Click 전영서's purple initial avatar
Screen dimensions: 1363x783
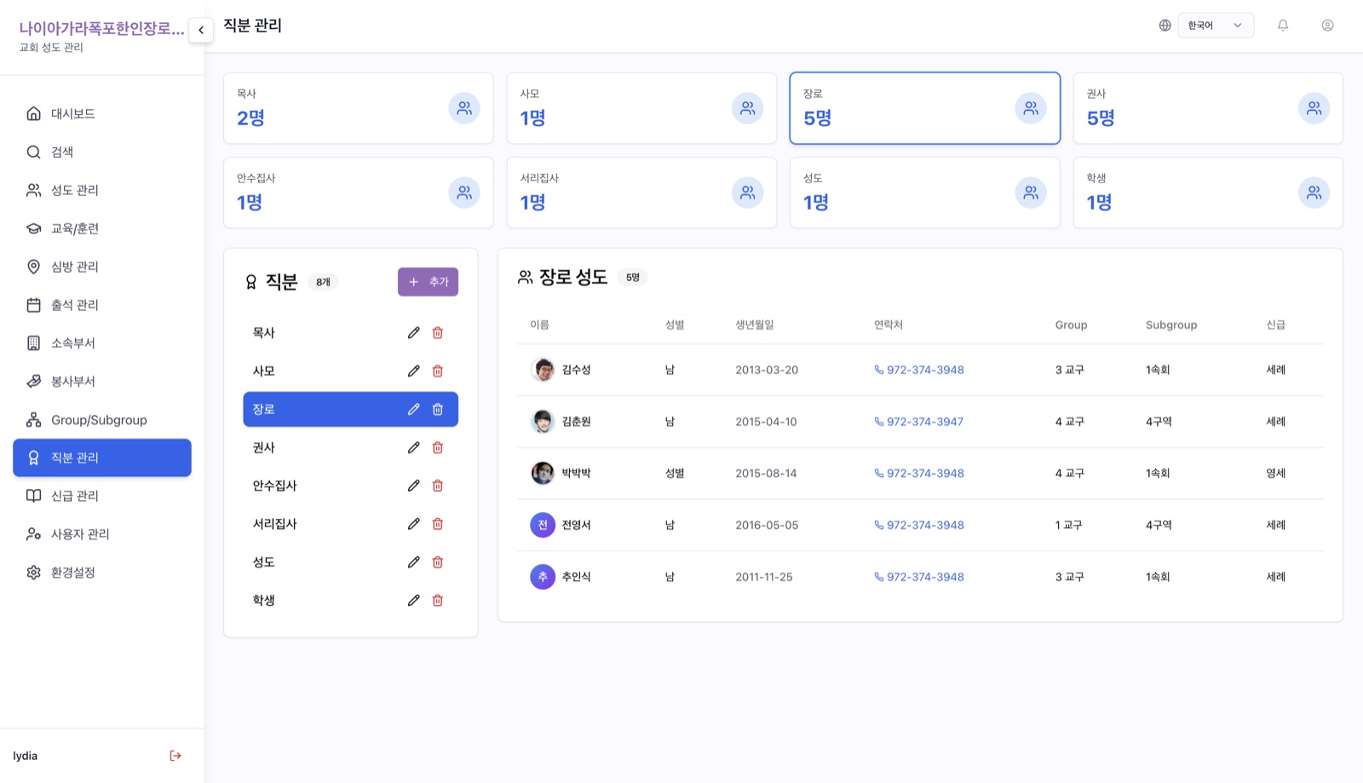(x=543, y=525)
